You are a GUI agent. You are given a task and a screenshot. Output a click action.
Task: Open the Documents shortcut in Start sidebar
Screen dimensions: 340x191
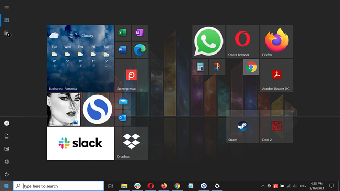[x=7, y=136]
